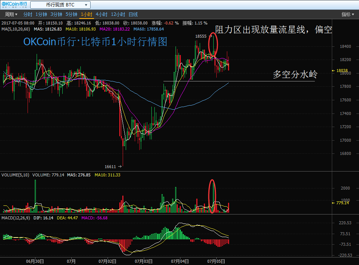359x265 pixels.
Task: Click the yellow 18038 current price marker
Action: pos(341,70)
